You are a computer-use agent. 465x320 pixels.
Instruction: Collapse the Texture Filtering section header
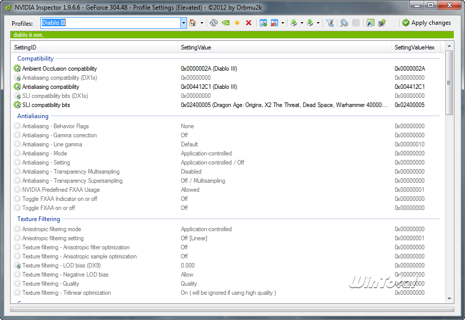[38, 219]
